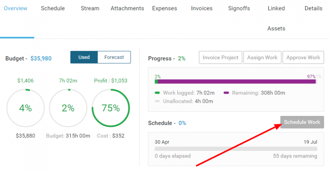Switch to the Schedule tab

53,8
